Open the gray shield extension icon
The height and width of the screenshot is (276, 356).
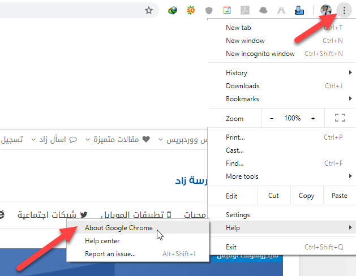(x=209, y=10)
